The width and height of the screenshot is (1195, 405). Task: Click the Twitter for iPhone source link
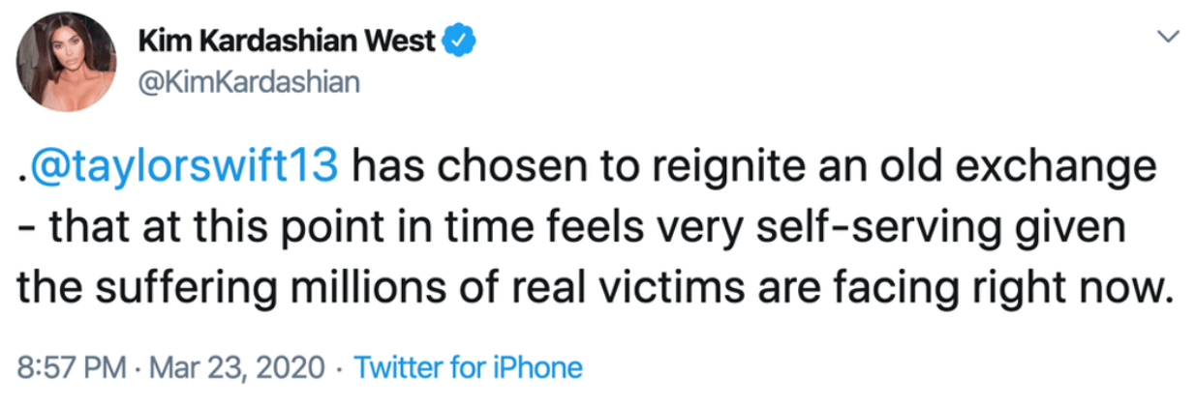point(469,367)
